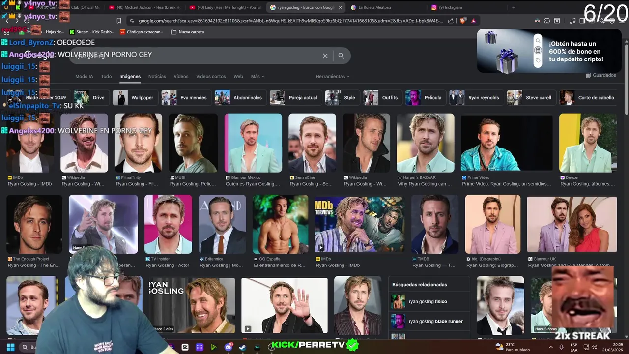Filter images by Steve carell chip
629x354 pixels.
(x=530, y=98)
